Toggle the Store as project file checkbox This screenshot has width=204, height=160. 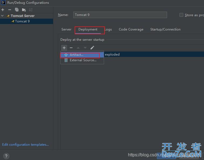click(x=181, y=15)
